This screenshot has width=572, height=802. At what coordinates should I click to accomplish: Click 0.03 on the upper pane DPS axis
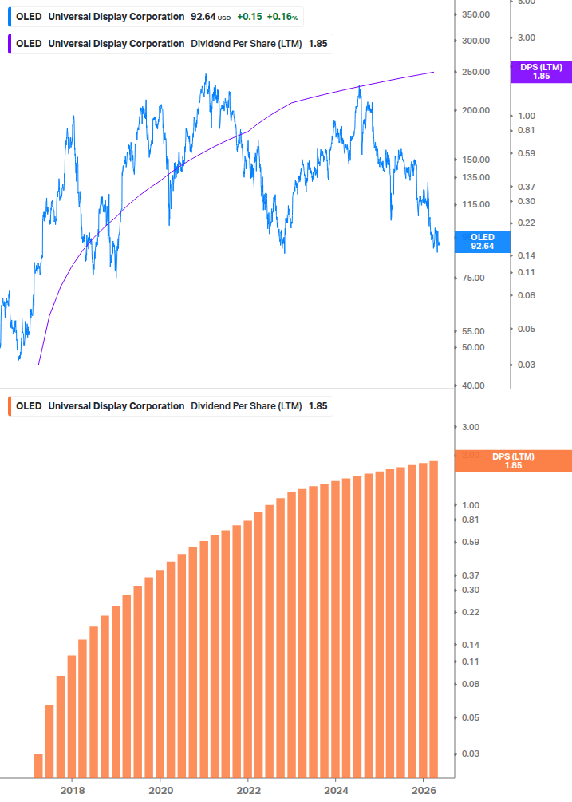526,365
